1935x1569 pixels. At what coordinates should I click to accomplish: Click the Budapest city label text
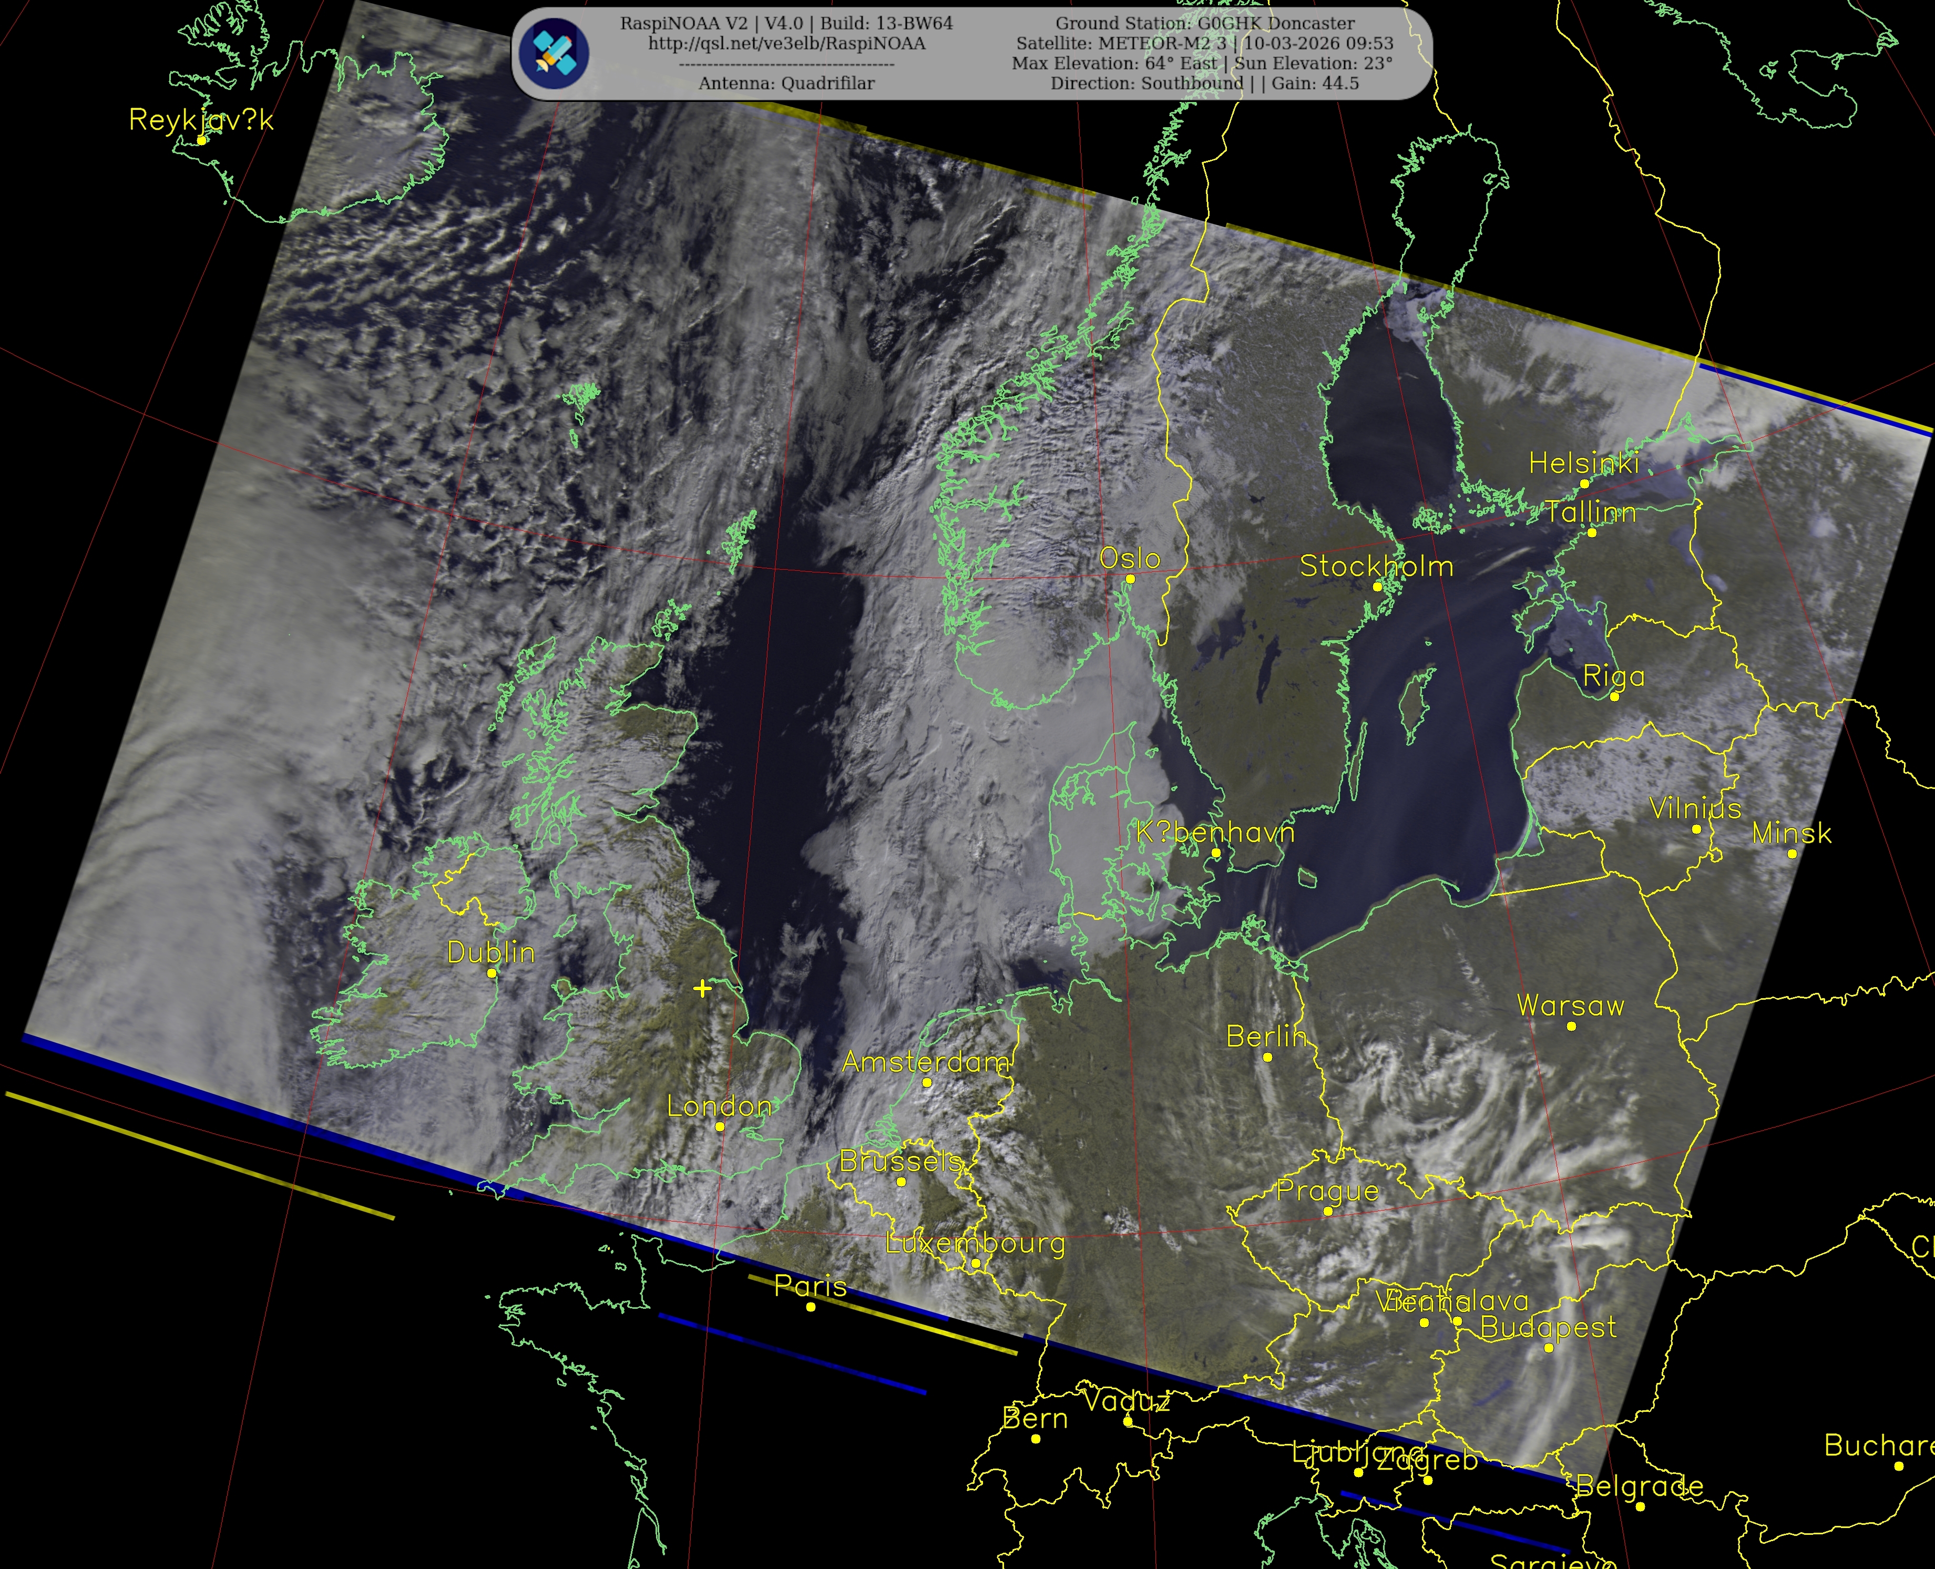point(1548,1328)
